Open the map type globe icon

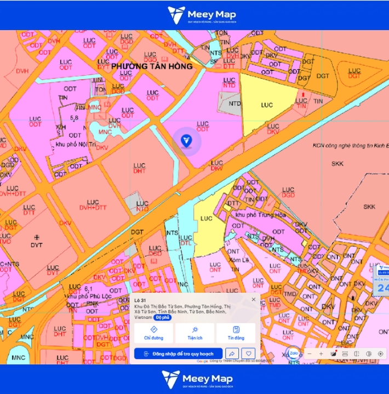point(369,354)
